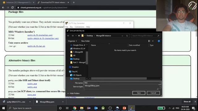Open File Explorer from taskbar
Viewport: 198px width, 111px height.
click(82, 108)
